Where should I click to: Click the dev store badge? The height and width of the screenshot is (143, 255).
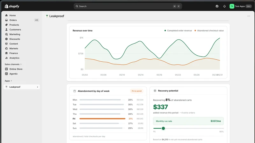point(248,6)
